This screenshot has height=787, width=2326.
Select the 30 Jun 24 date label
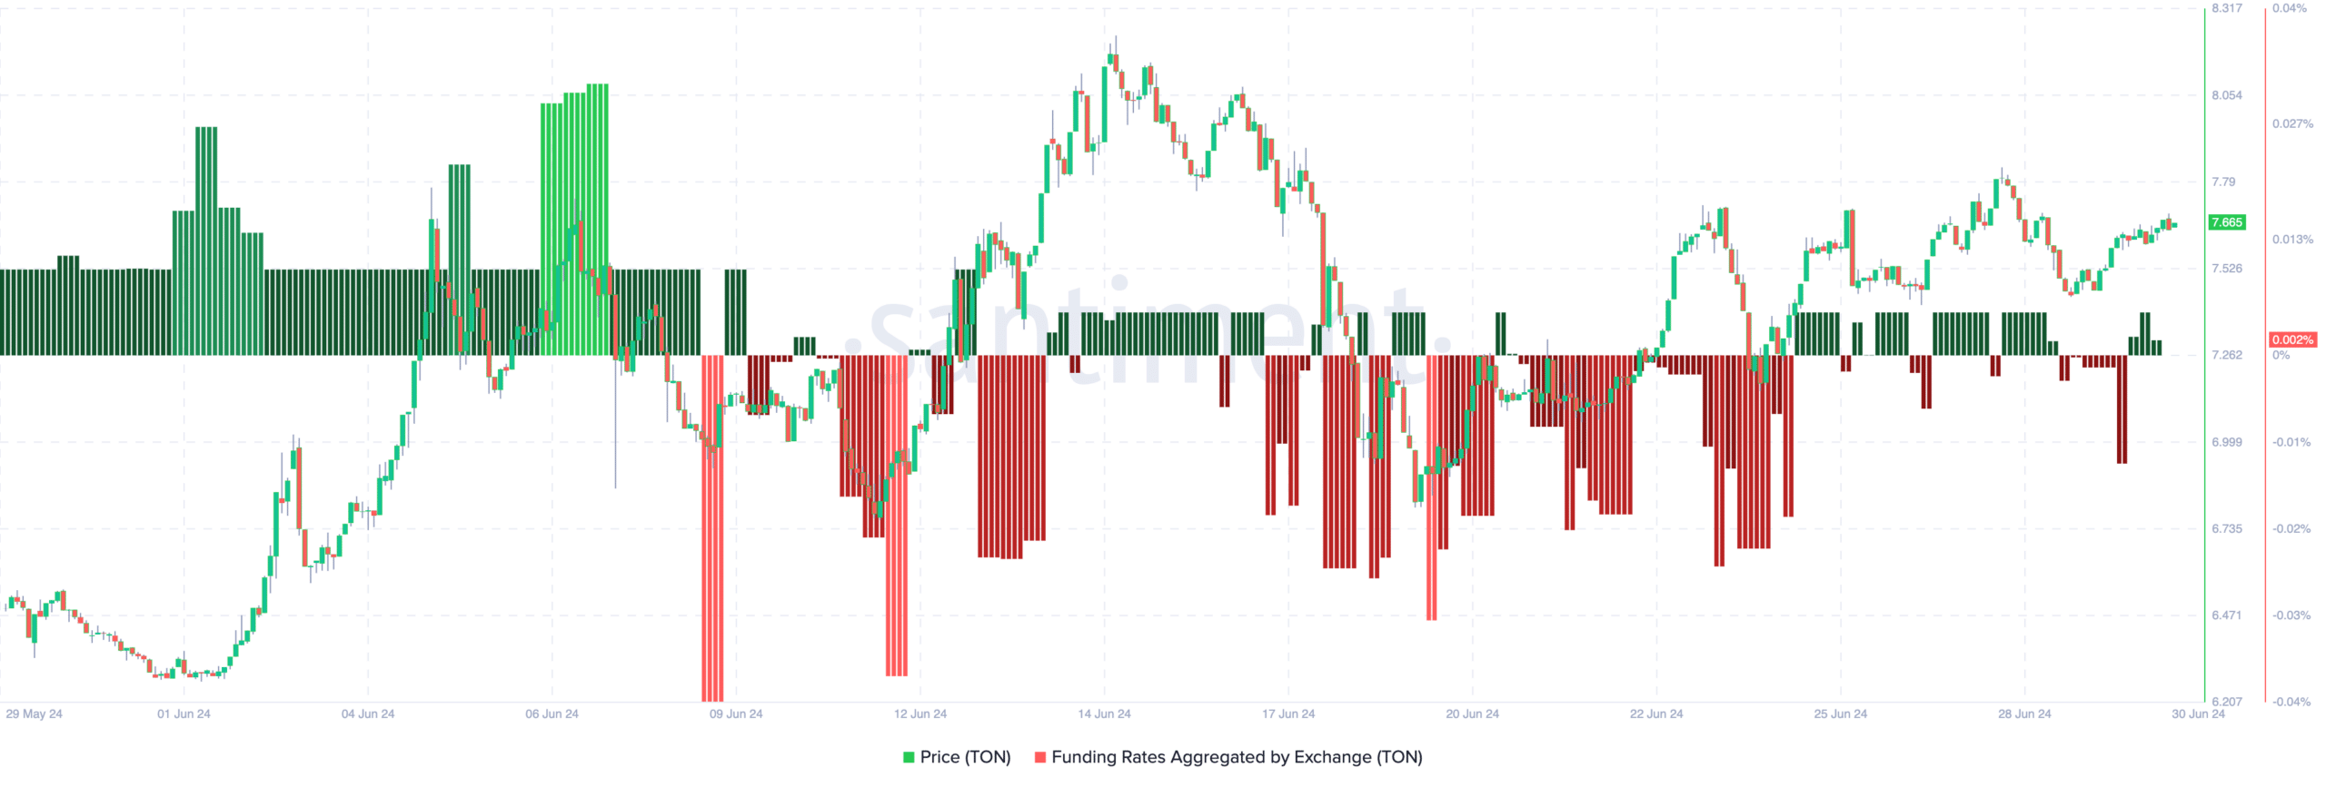pyautogui.click(x=2198, y=713)
